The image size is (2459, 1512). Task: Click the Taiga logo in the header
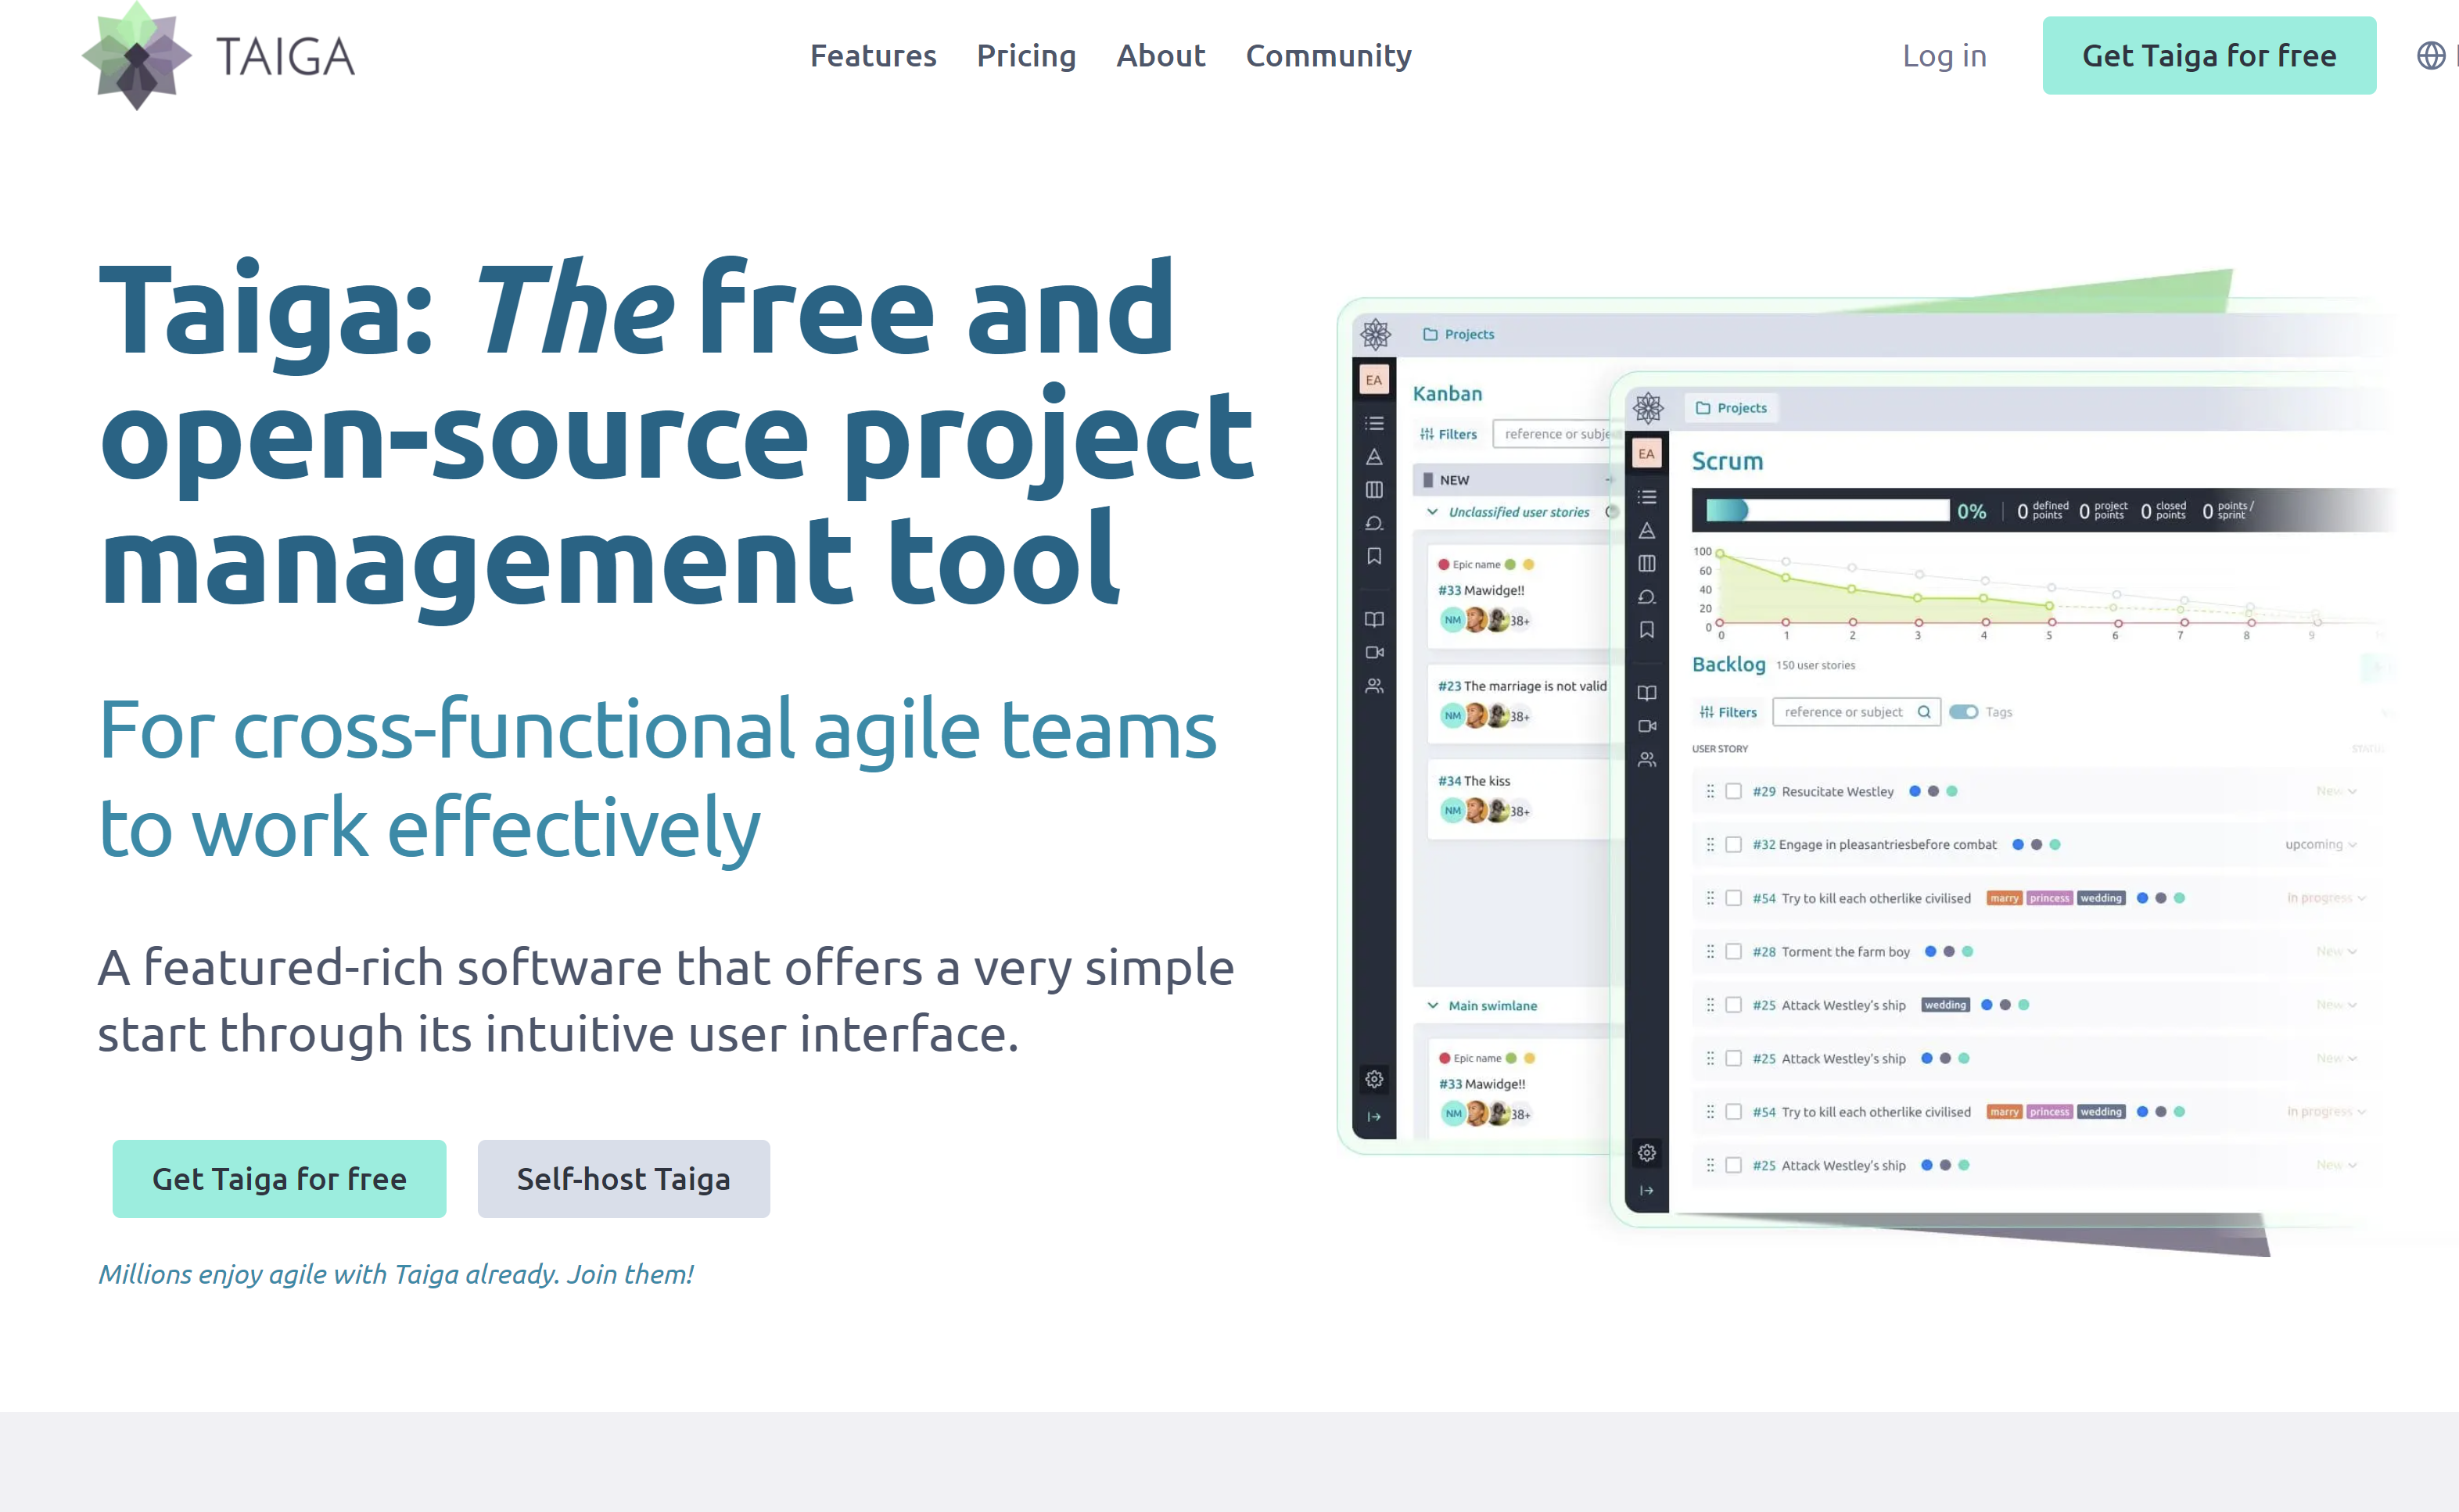[218, 56]
